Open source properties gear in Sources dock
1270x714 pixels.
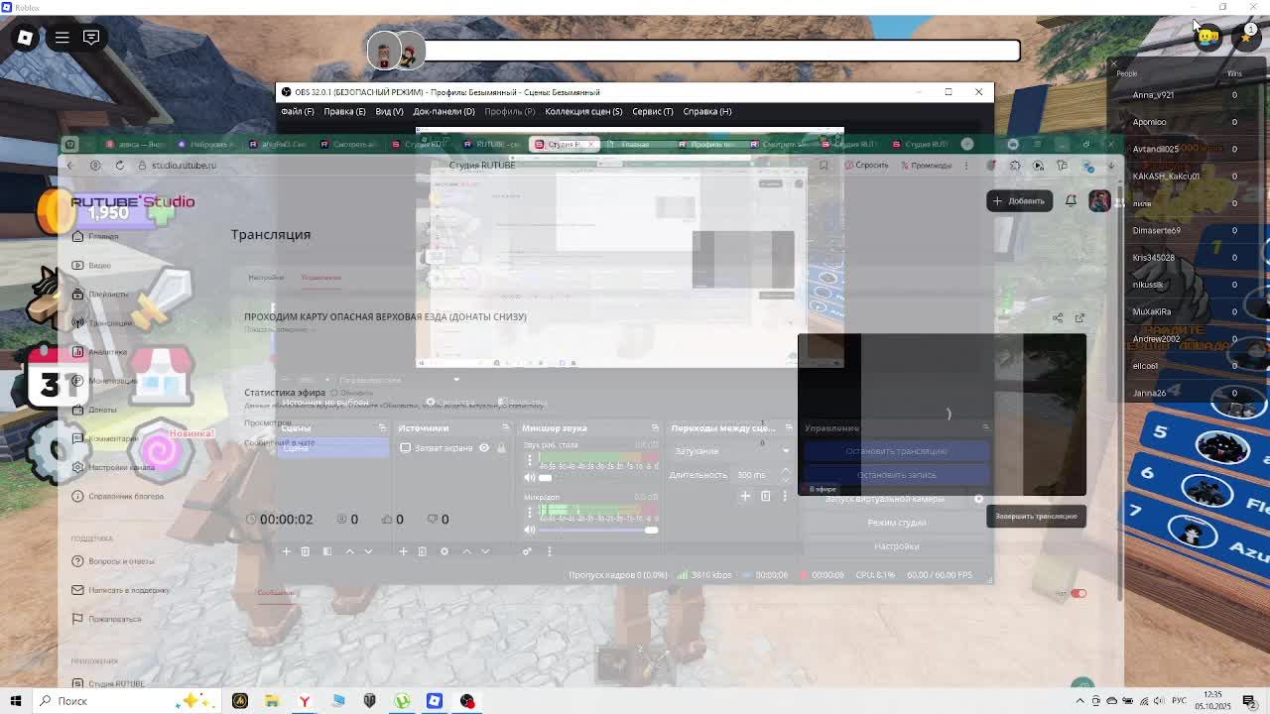[444, 551]
